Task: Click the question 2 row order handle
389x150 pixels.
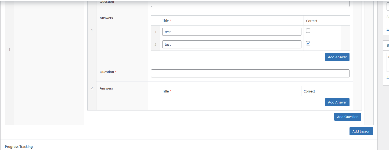Action: coord(92,88)
